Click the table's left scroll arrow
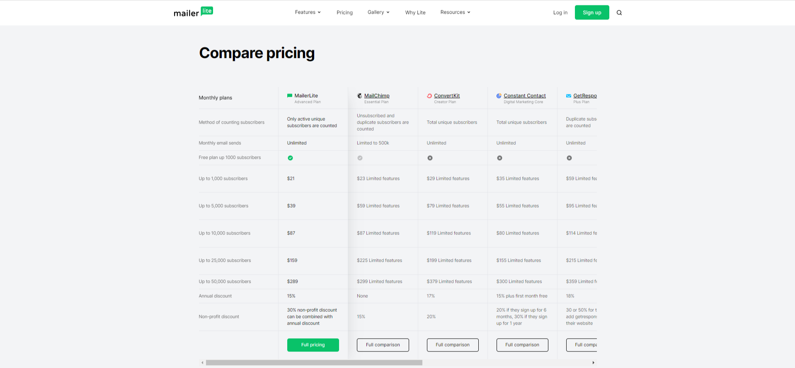 (x=202, y=363)
